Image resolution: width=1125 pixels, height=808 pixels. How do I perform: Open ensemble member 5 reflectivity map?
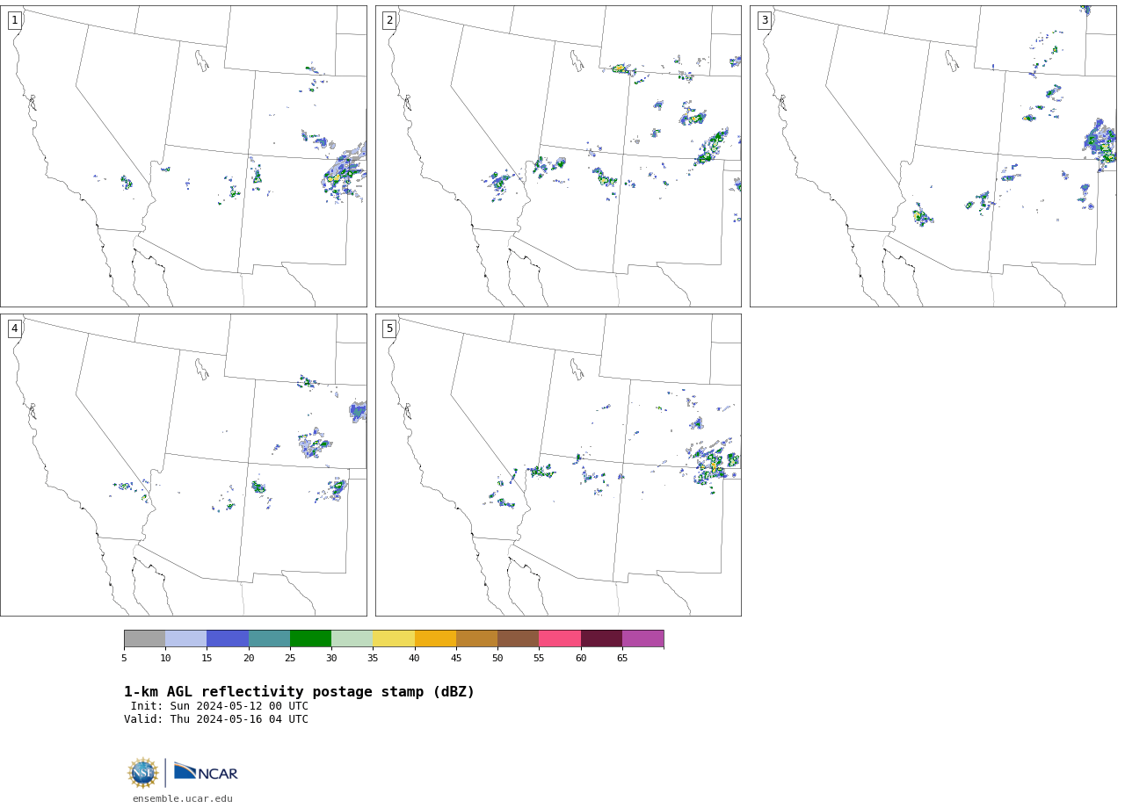pos(558,465)
